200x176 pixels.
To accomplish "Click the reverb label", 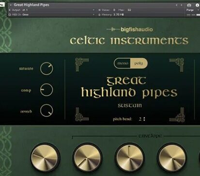I will 26,112.
